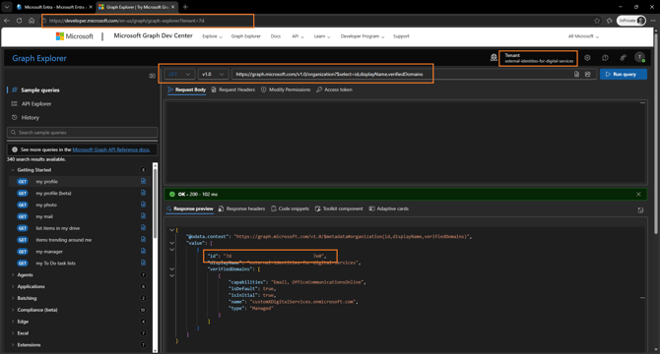This screenshot has height=354, width=660.
Task: Open the HTTP method GET dropdown
Action: tap(179, 75)
